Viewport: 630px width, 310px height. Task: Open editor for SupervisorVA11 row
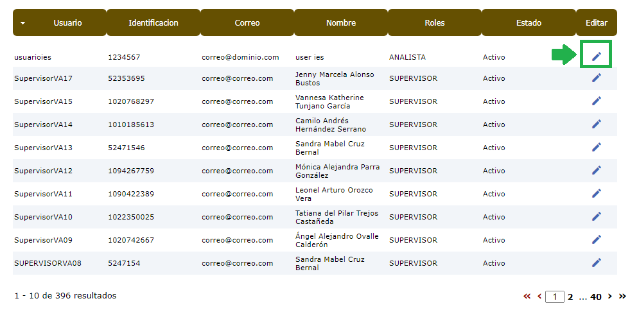point(596,193)
